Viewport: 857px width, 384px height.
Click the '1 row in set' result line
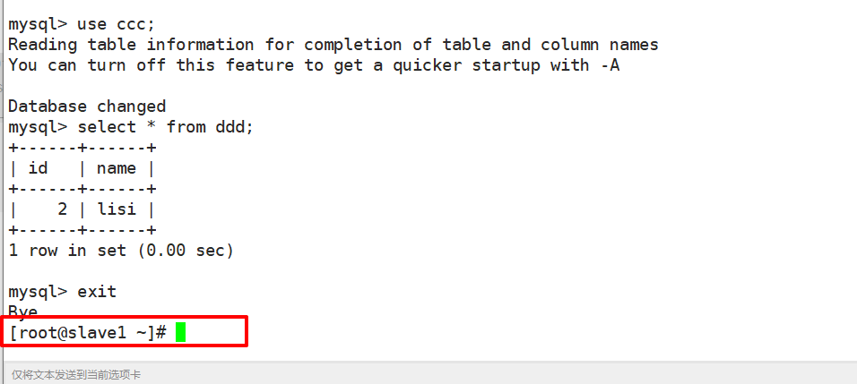pyautogui.click(x=121, y=251)
